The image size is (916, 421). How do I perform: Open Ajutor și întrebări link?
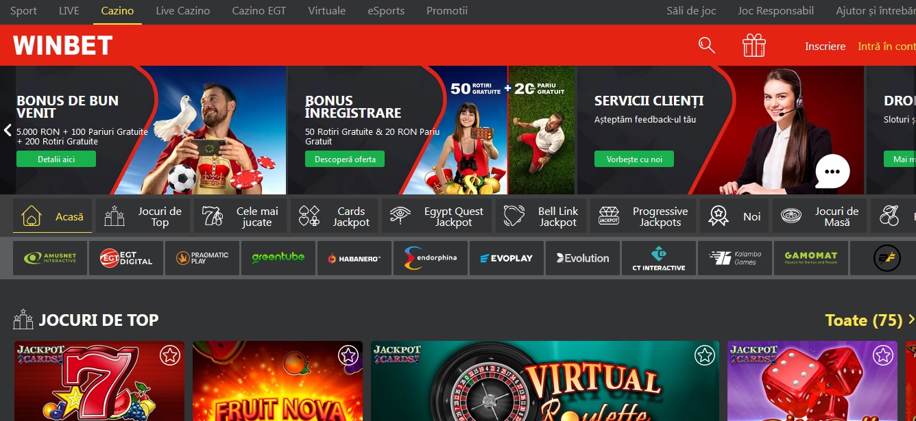click(x=876, y=11)
